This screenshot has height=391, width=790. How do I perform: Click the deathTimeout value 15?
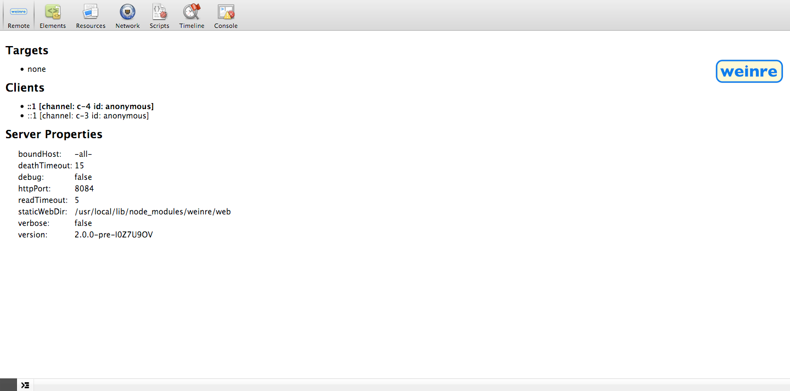point(80,166)
